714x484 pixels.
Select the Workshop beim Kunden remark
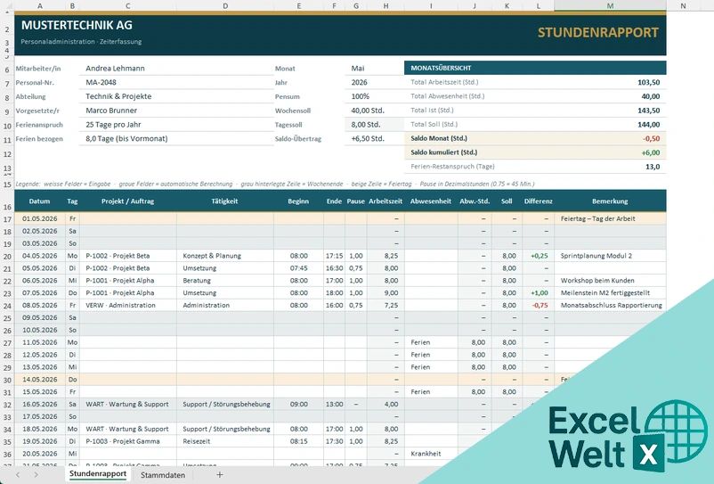pyautogui.click(x=610, y=281)
